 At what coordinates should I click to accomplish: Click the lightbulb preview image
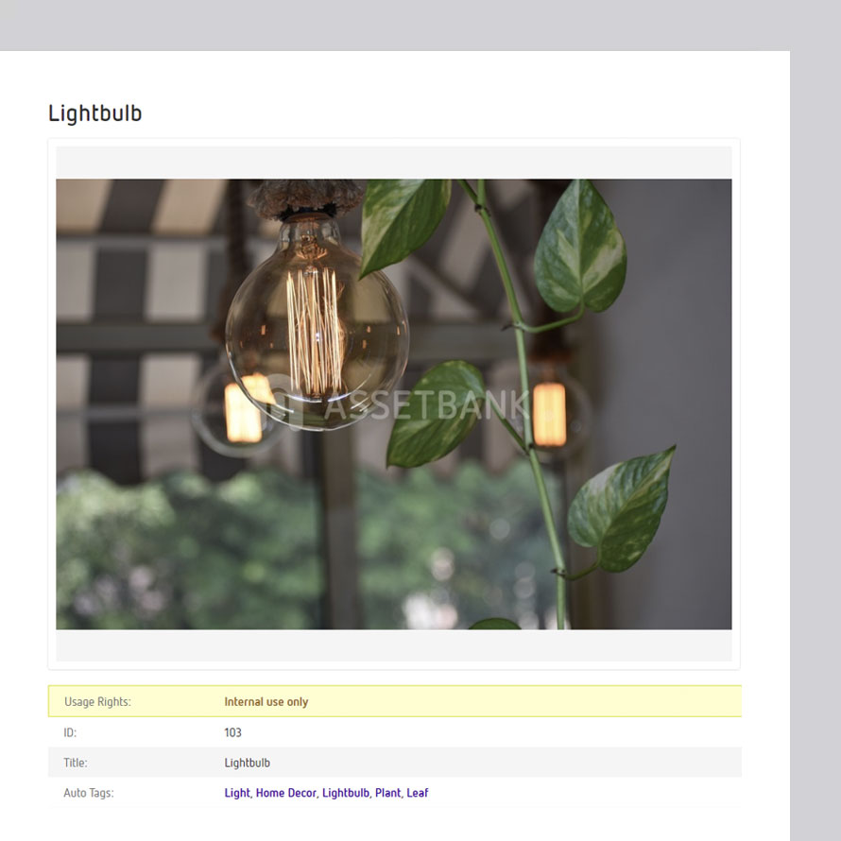click(x=394, y=403)
